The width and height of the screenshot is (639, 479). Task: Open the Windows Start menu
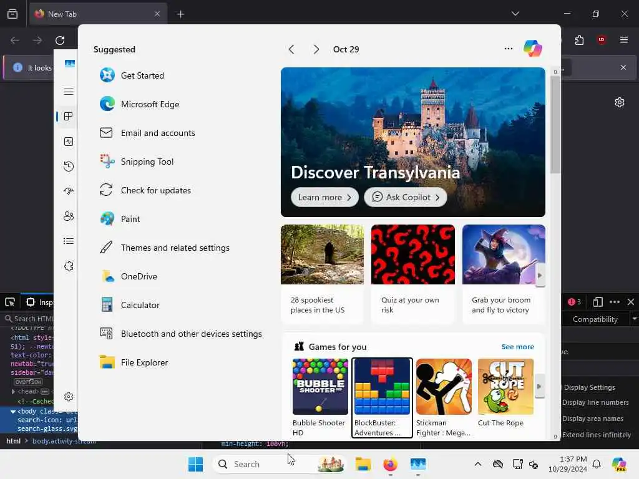pos(195,464)
